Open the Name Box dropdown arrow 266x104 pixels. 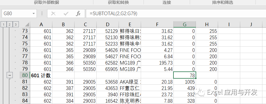pos(34,14)
